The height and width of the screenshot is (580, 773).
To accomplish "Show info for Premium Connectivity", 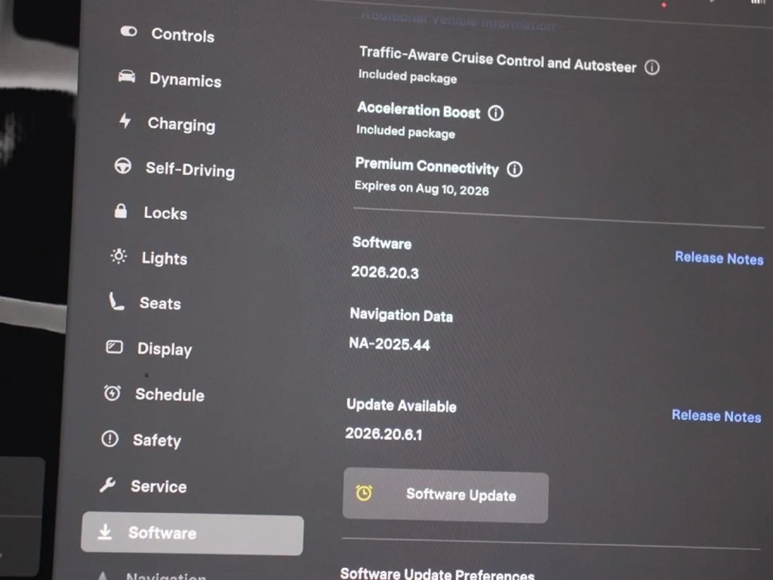I will pyautogui.click(x=515, y=169).
